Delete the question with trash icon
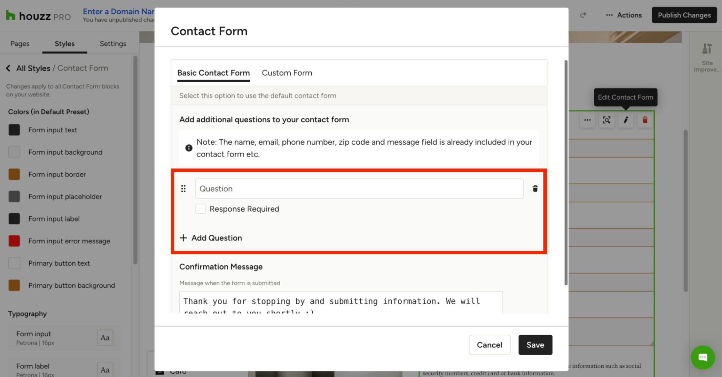The height and width of the screenshot is (377, 722). [535, 188]
